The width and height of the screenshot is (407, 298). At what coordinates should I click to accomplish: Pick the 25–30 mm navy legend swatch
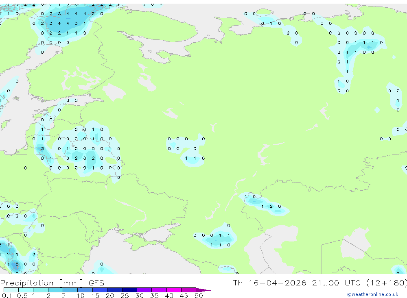pos(129,290)
